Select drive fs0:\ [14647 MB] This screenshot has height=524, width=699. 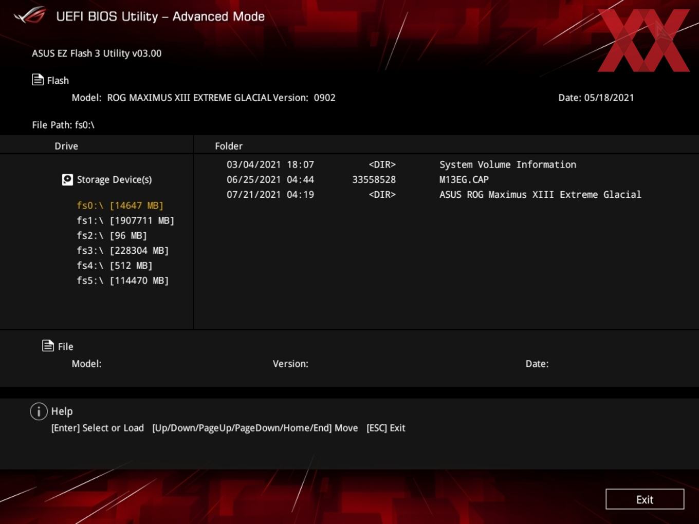[120, 205]
